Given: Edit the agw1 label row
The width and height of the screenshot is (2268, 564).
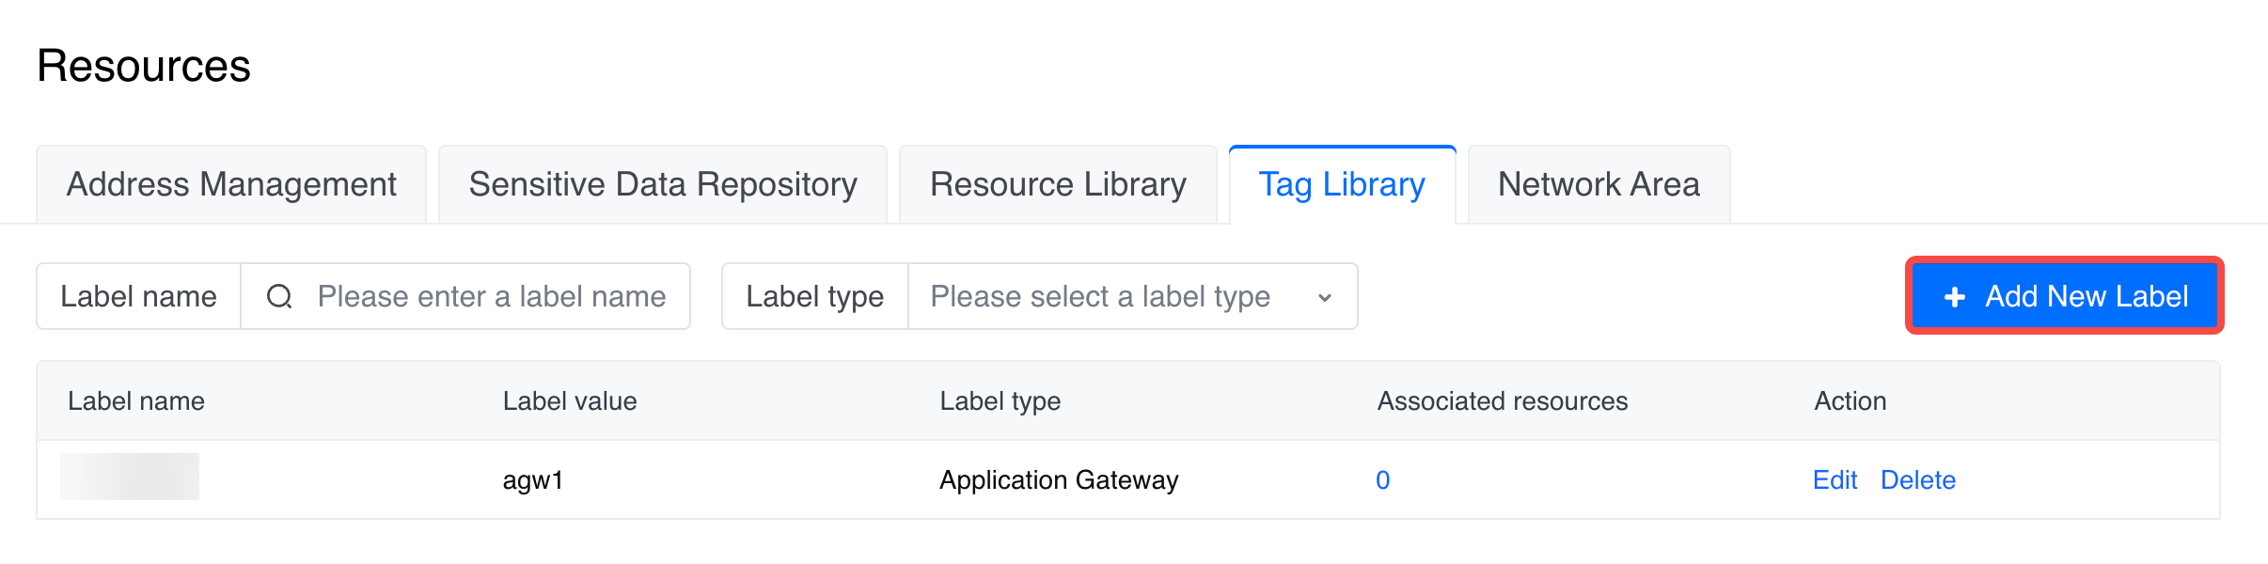Looking at the screenshot, I should pyautogui.click(x=1835, y=480).
